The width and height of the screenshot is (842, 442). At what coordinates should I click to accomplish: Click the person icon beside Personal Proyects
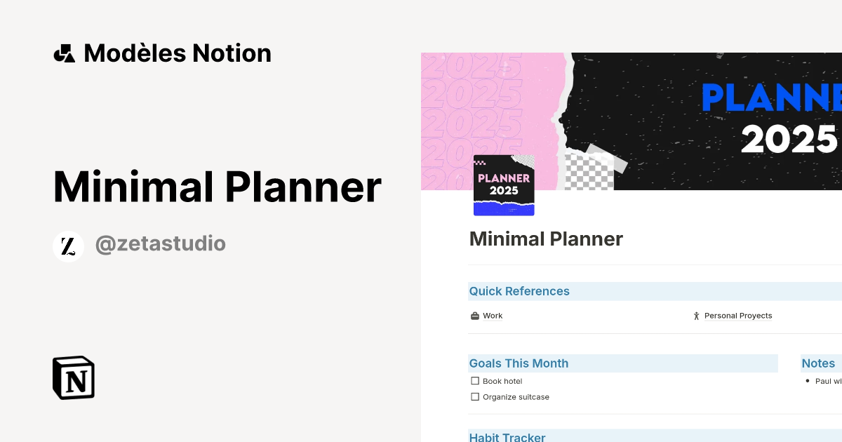(695, 316)
